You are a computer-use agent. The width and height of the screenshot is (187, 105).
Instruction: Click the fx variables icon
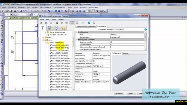coord(62,11)
